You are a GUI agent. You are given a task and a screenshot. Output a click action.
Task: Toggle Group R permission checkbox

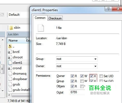[x=72, y=81]
